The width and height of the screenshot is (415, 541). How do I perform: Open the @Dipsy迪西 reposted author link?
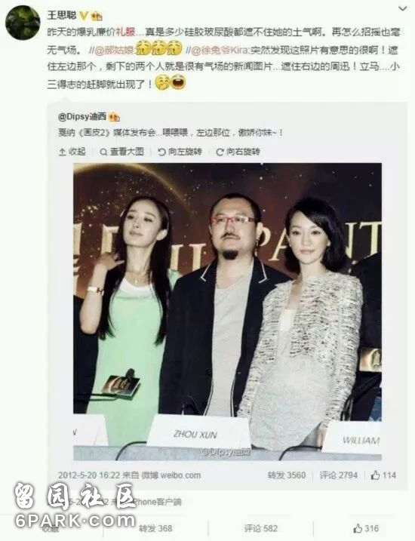(x=82, y=117)
